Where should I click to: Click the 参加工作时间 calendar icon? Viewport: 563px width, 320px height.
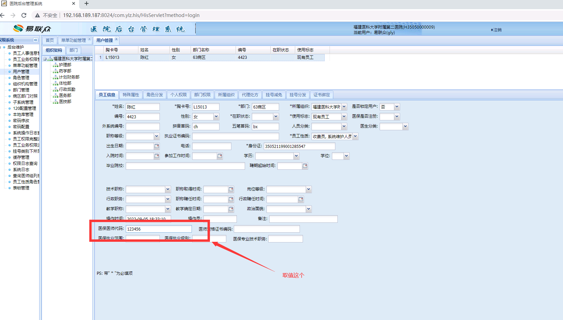click(220, 156)
